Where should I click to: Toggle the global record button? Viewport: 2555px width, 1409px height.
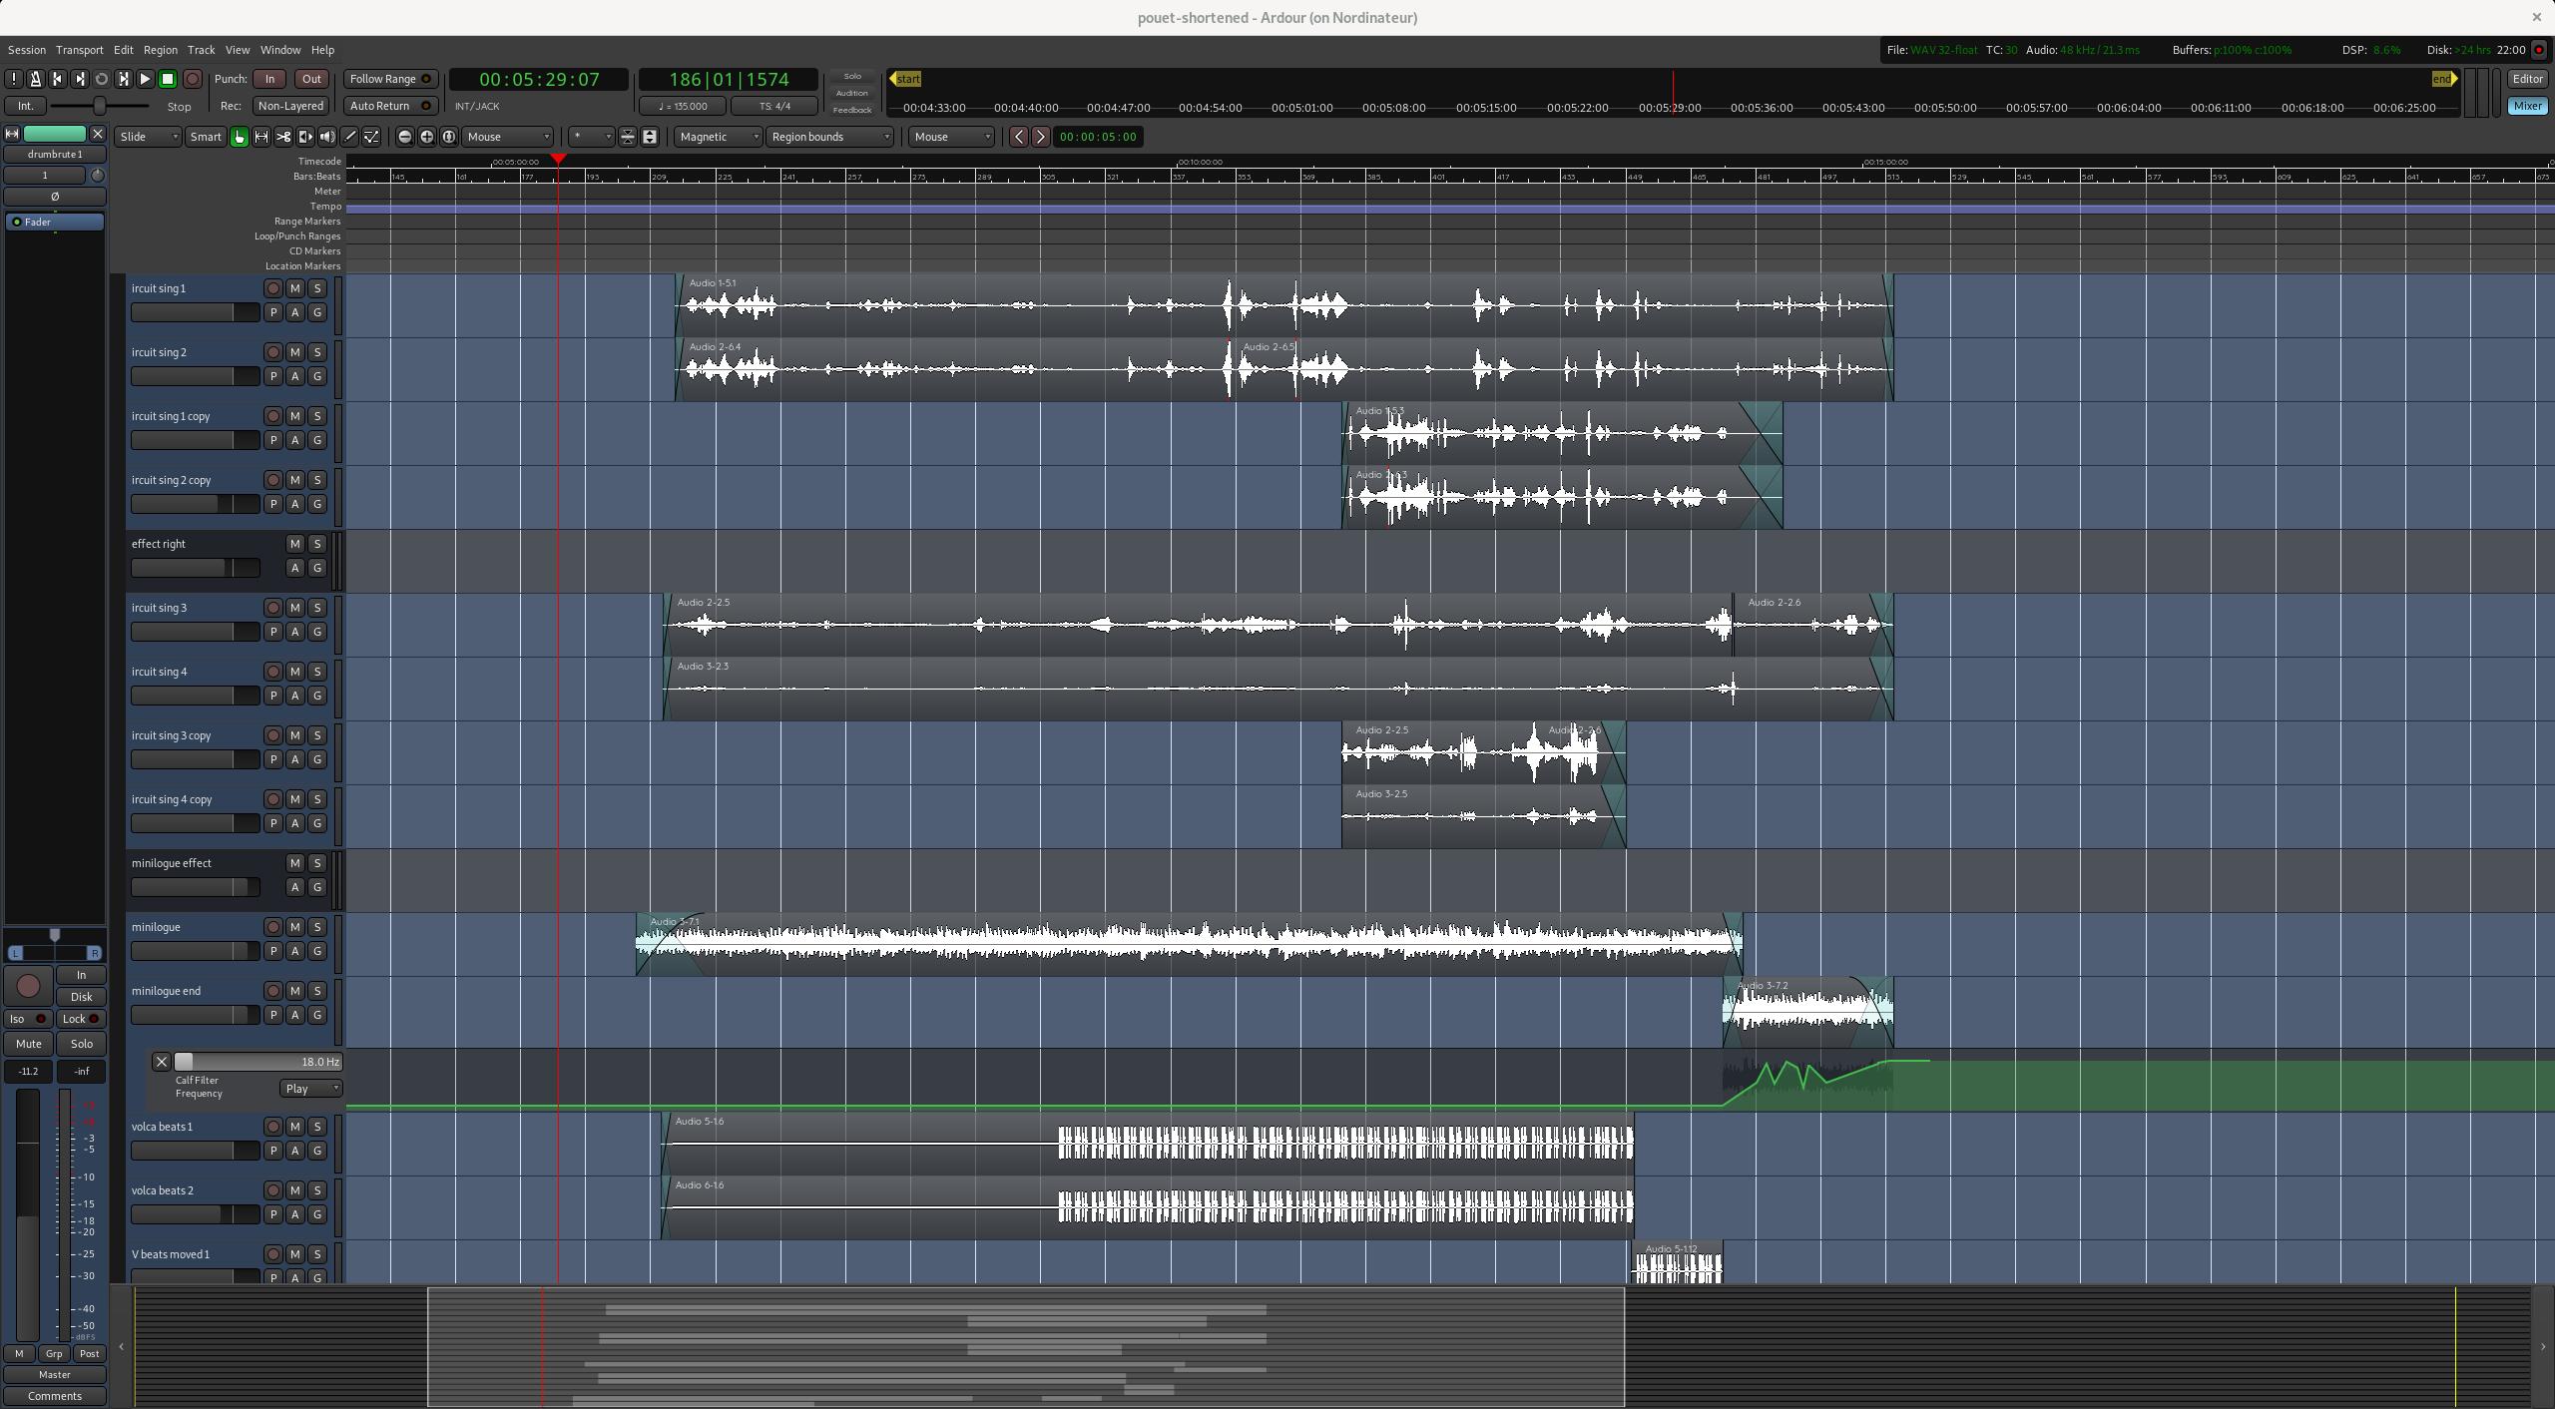(x=193, y=79)
